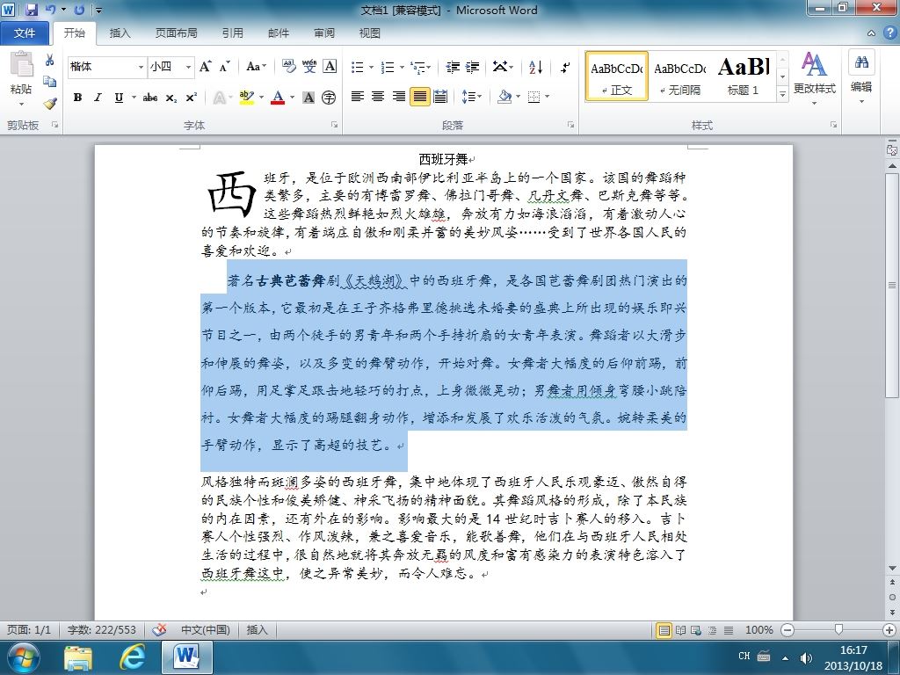The height and width of the screenshot is (675, 900).
Task: Apply character border icon
Action: [330, 67]
